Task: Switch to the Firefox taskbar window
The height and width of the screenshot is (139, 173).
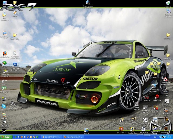Action: tap(73, 137)
